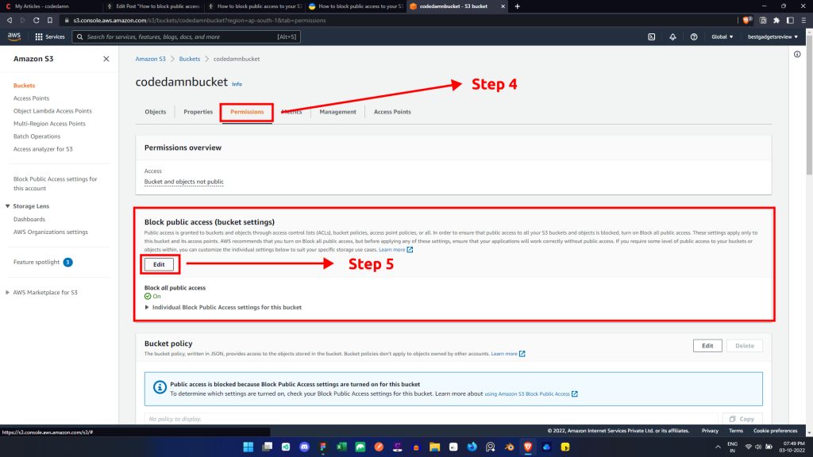This screenshot has height=457, width=813.
Task: Open the AWS home logo
Action: [x=14, y=36]
